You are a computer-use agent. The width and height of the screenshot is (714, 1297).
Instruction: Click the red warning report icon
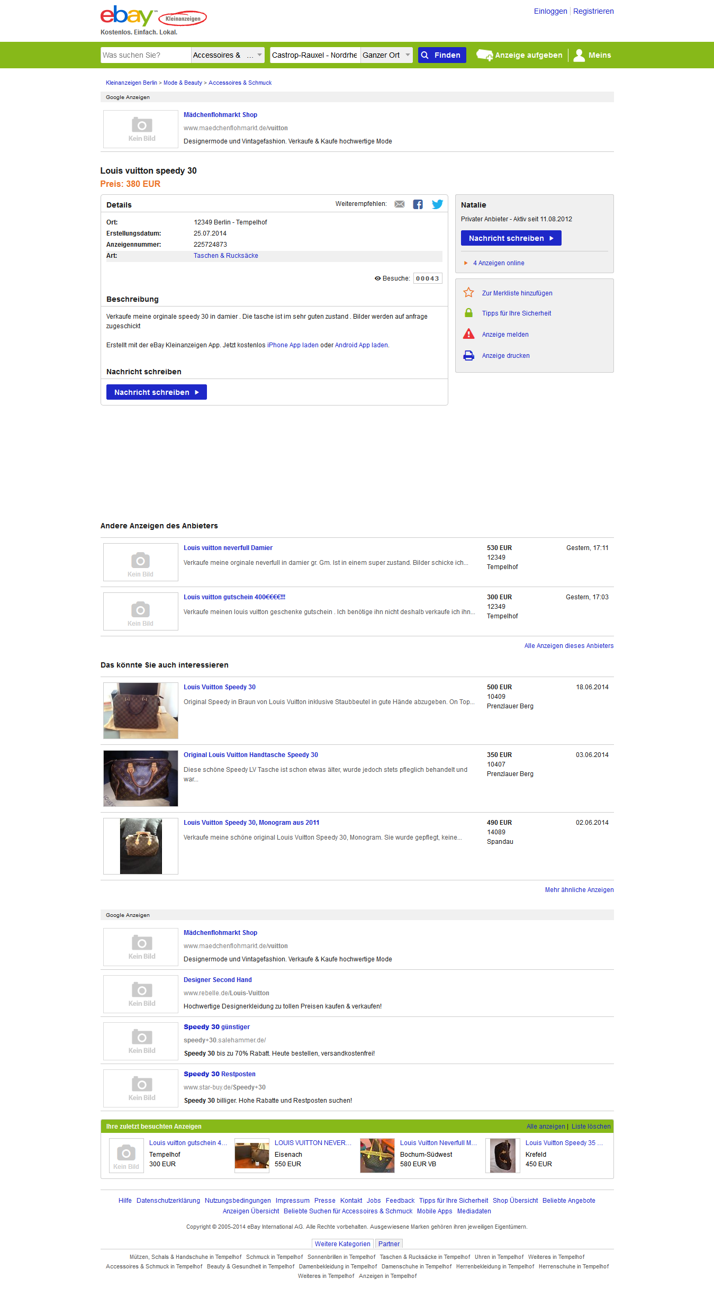[x=468, y=334]
